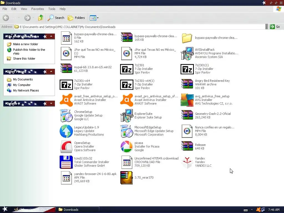Select the LegacyUpdate-1.9 globe icon
Image resolution: width=284 pixels, height=213 pixels.
66,131
